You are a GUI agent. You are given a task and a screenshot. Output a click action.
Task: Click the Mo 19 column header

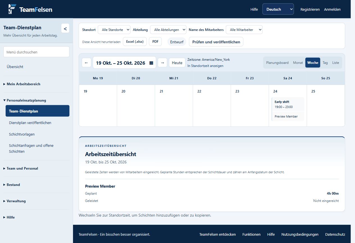tap(98, 78)
